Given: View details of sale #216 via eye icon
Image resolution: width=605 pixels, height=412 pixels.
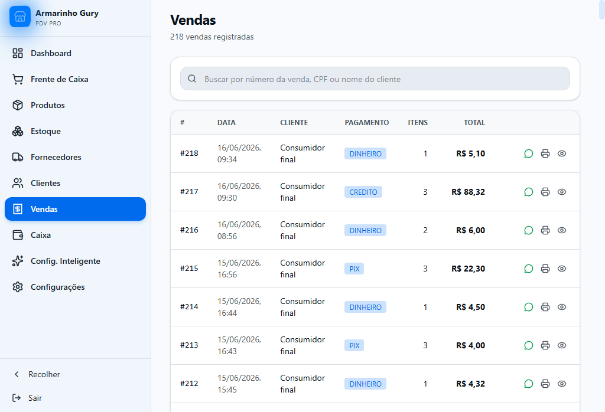Looking at the screenshot, I should coord(562,230).
